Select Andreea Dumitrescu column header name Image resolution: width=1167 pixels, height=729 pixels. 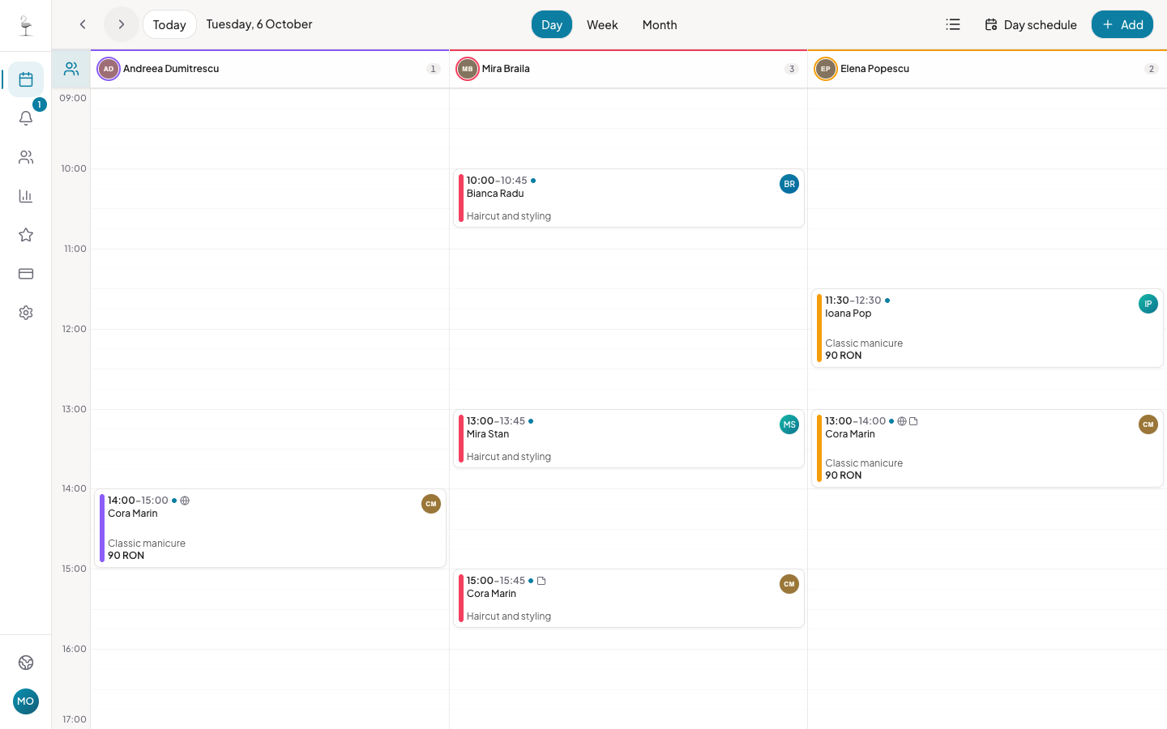coord(171,69)
